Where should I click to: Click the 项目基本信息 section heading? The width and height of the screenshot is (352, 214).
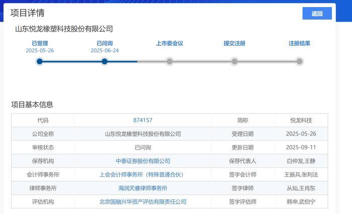(32, 105)
